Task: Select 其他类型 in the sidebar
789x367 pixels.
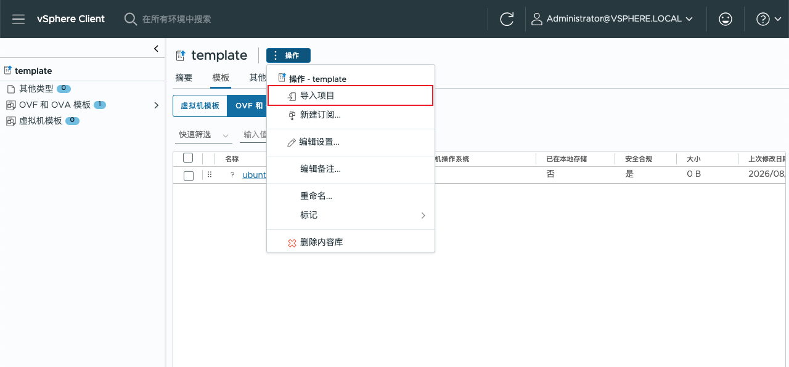Action: pyautogui.click(x=36, y=89)
